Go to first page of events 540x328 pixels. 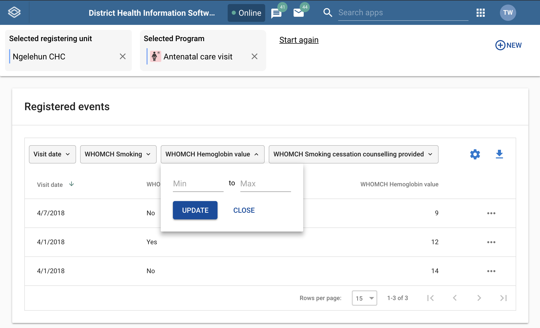click(x=430, y=298)
